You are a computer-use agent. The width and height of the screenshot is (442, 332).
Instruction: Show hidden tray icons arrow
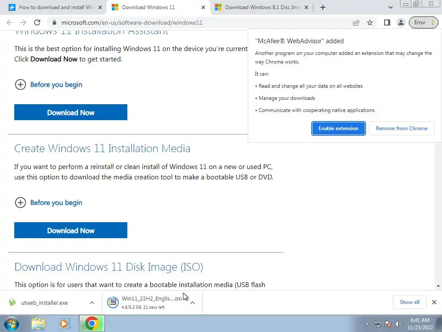point(367,324)
